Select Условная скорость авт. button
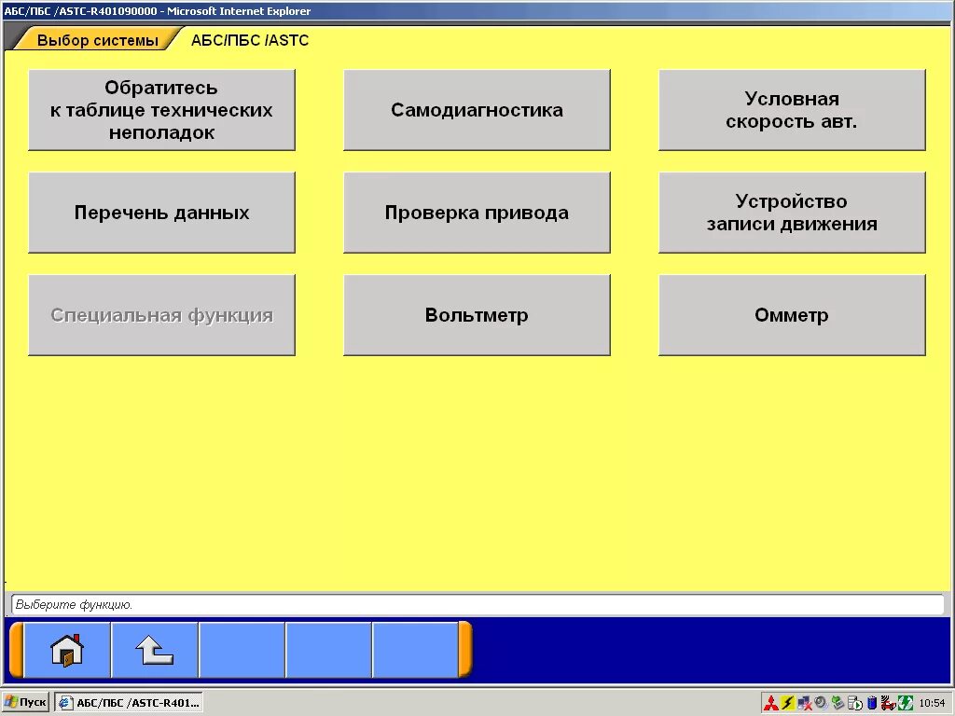The height and width of the screenshot is (716, 955). point(792,110)
